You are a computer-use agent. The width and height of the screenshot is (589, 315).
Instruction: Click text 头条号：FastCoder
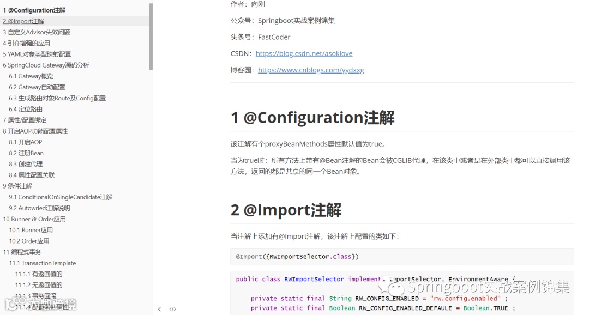coord(260,37)
